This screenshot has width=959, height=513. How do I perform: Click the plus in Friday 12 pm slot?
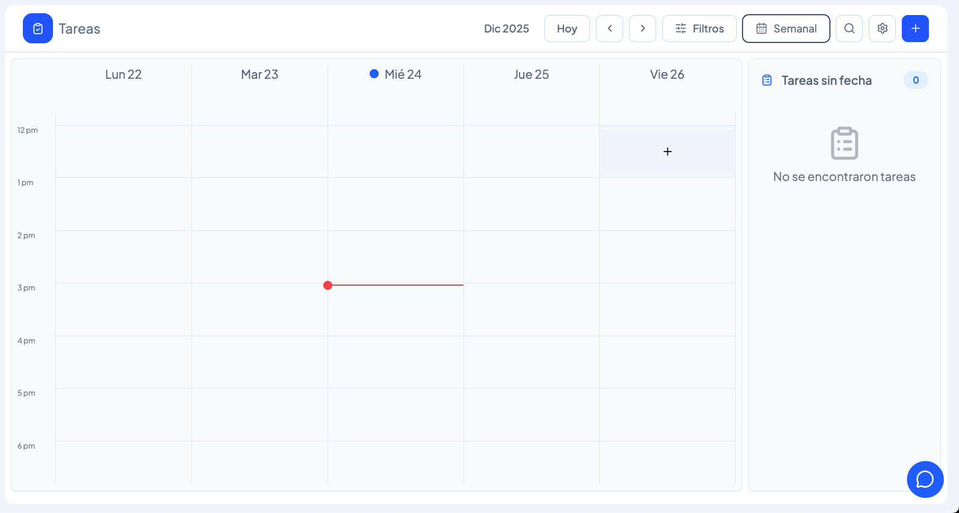pos(667,152)
